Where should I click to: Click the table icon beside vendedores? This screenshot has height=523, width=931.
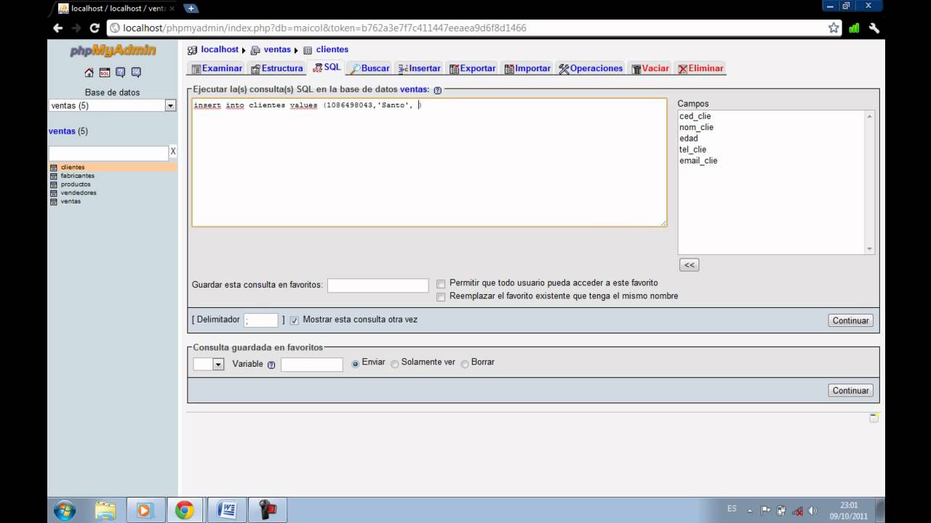(53, 193)
